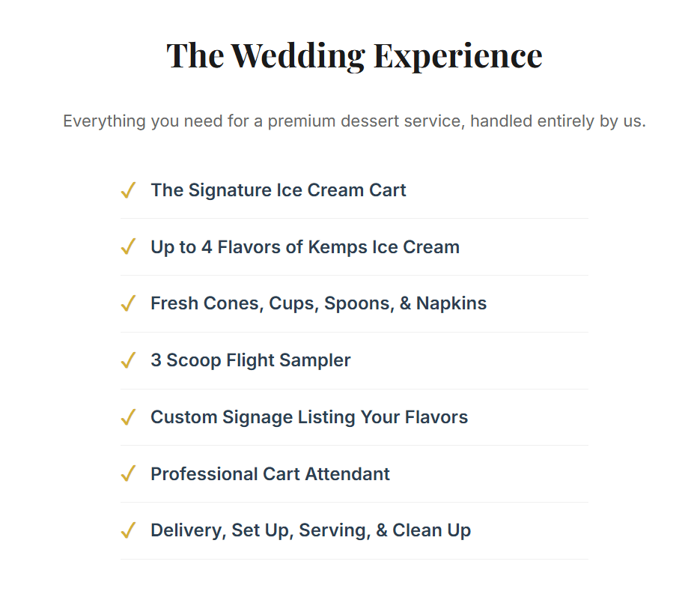Click the word "Wedding" in the heading
Viewport: 694px width, 612px height.
pyautogui.click(x=298, y=55)
